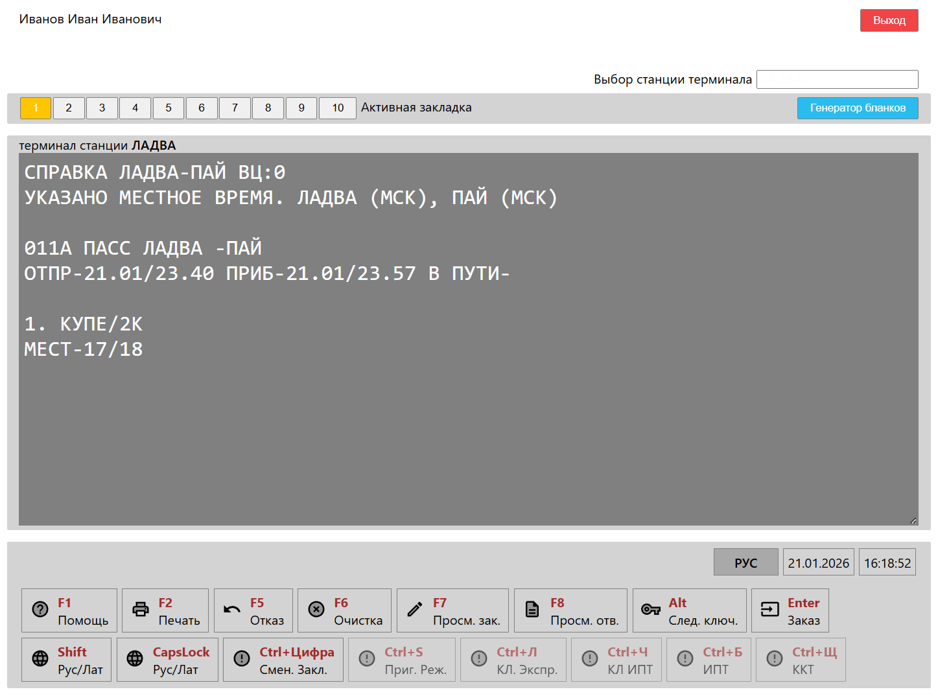Open the Генератор бланков button

pyautogui.click(x=857, y=108)
